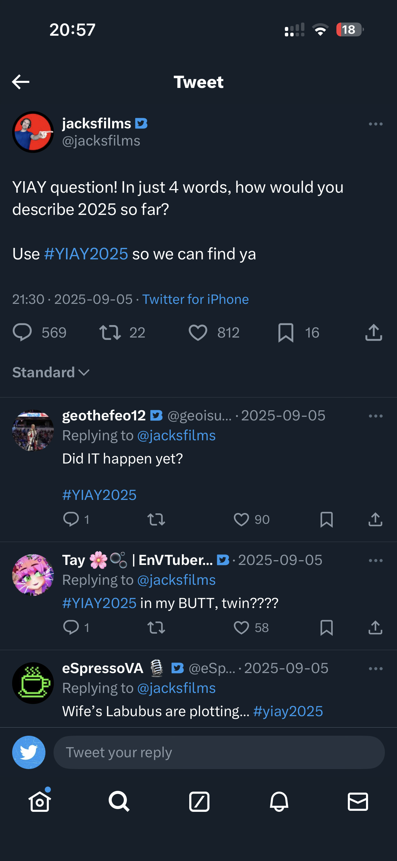This screenshot has width=397, height=861.
Task: Open the Messages envelope tab
Action: pyautogui.click(x=358, y=801)
